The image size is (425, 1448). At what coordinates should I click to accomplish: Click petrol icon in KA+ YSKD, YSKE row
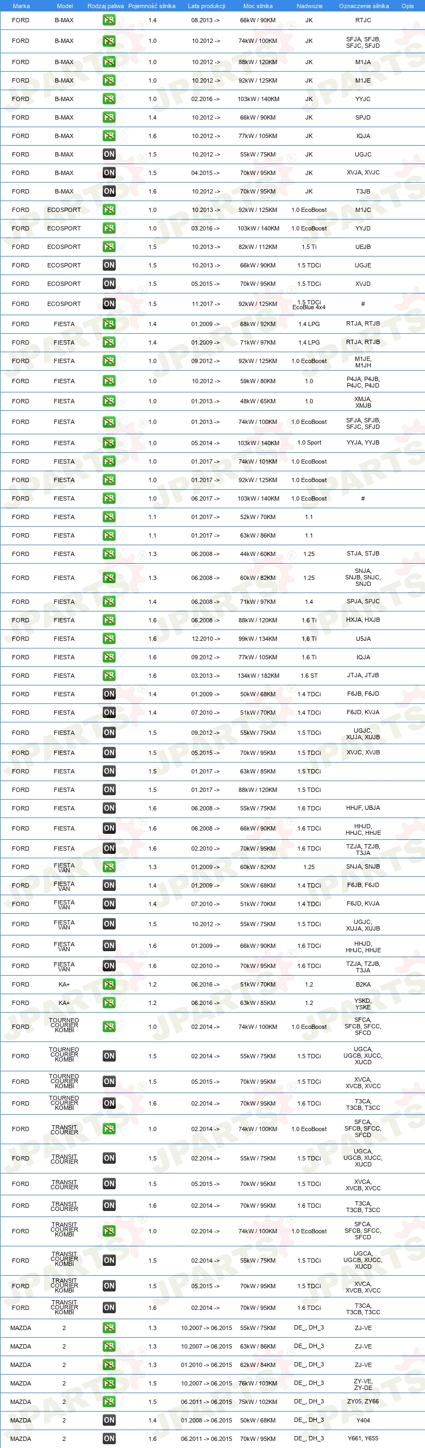point(109,1003)
